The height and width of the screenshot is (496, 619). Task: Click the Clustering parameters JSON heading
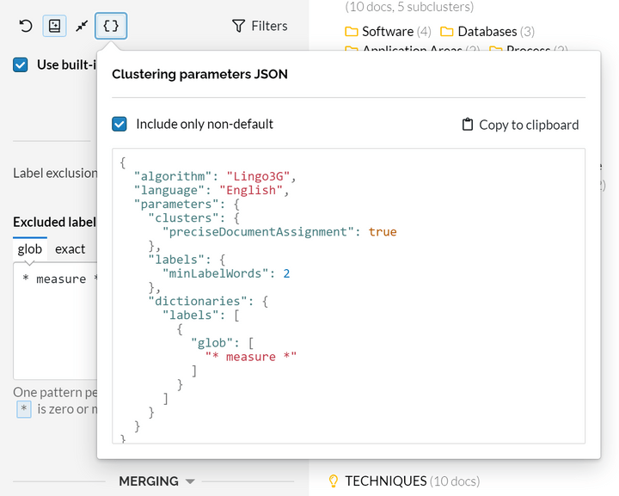pos(199,74)
